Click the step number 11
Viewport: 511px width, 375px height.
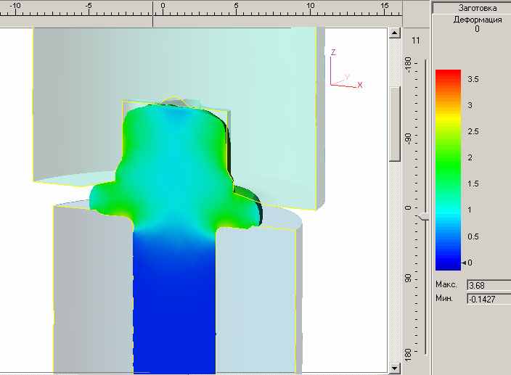415,41
